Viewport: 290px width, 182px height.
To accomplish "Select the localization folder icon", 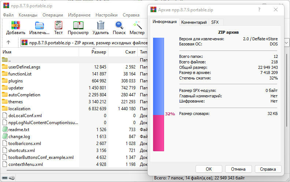I will pyautogui.click(x=5, y=108).
